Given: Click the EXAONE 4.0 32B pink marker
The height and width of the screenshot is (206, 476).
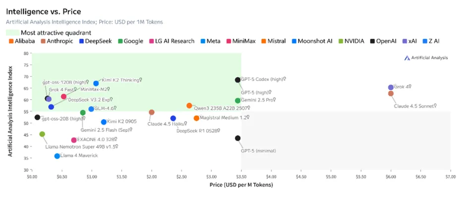Looking at the screenshot, I should [74, 140].
